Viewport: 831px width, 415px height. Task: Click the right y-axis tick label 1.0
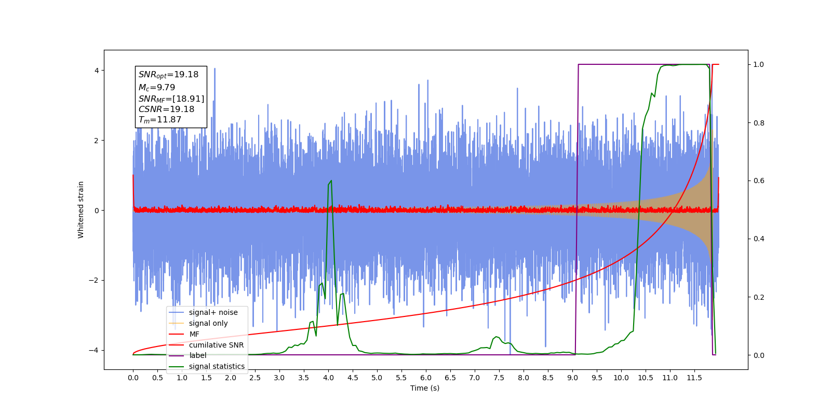click(x=759, y=65)
